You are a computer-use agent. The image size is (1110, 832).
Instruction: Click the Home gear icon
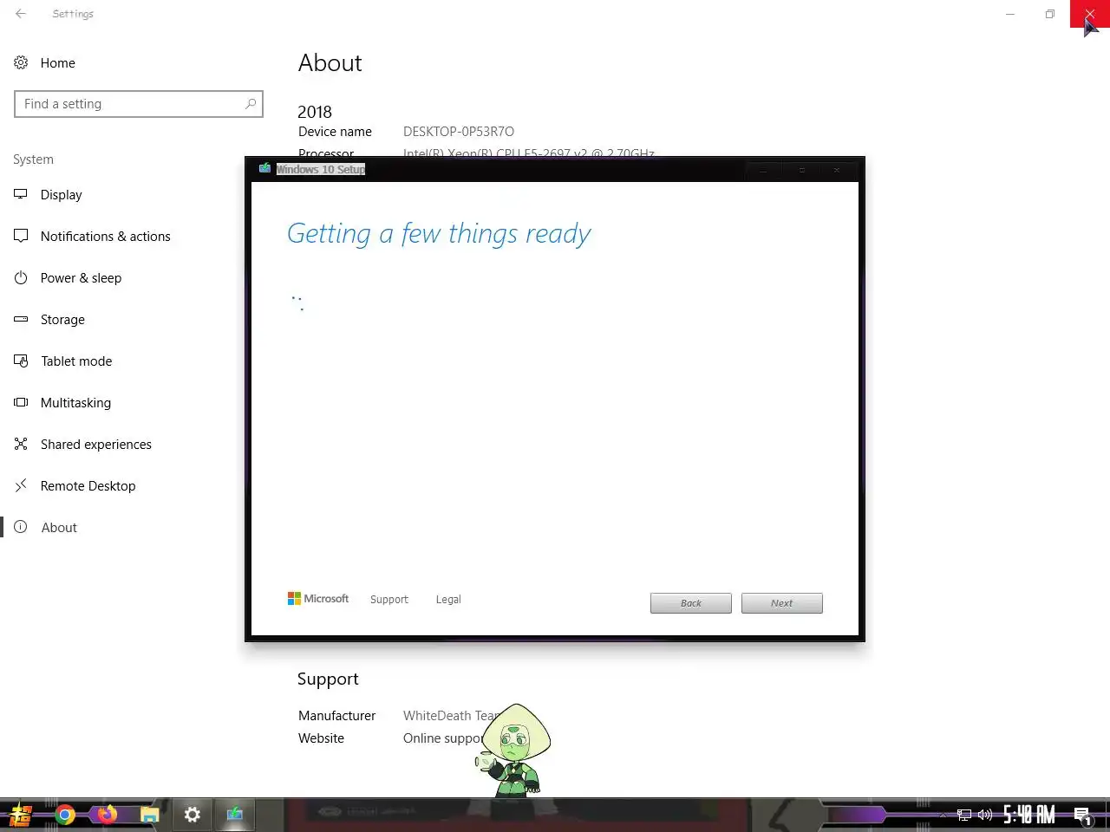pos(21,62)
